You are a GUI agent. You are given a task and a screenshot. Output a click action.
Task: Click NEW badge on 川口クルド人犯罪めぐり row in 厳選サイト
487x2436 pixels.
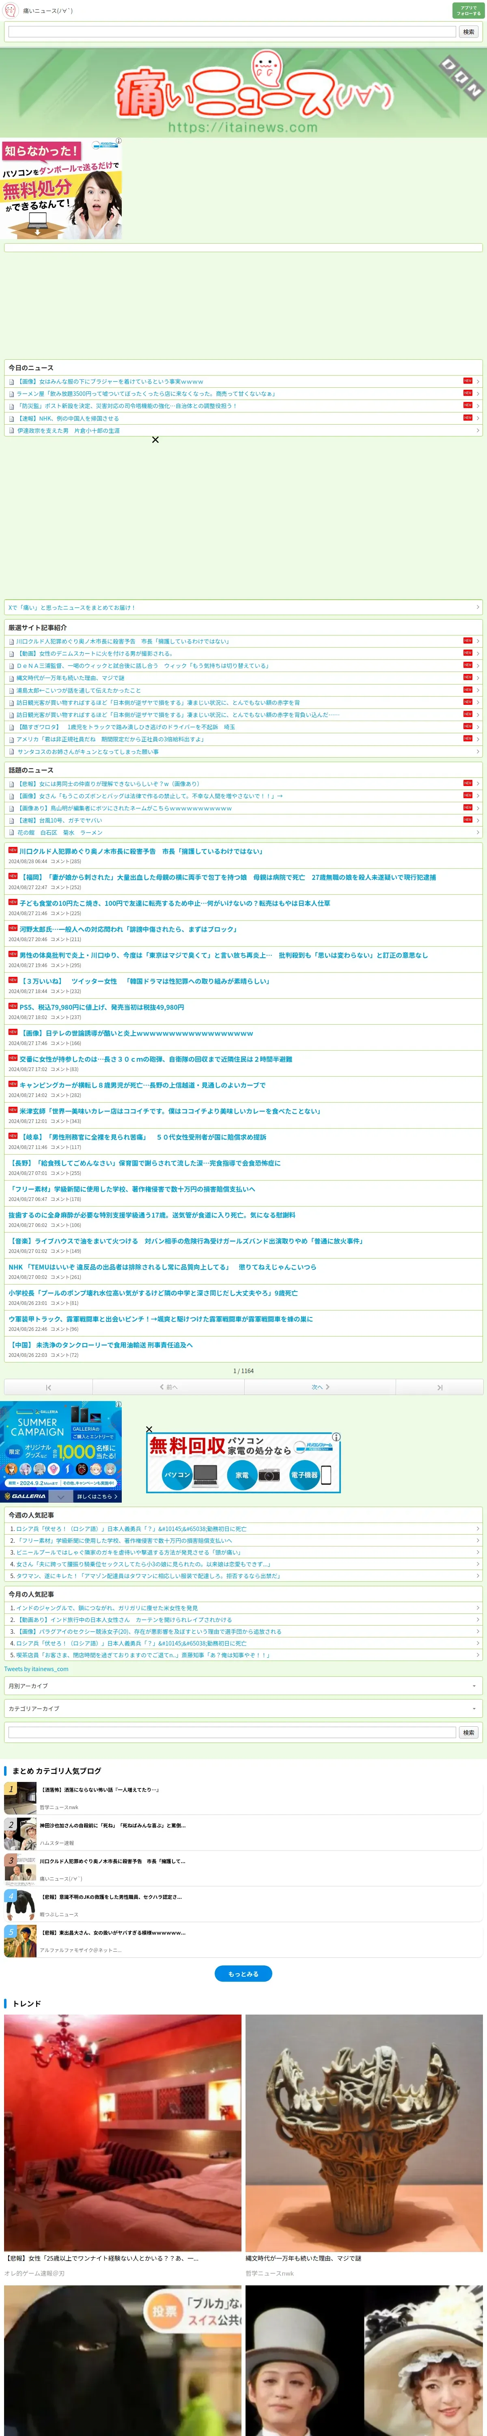[x=467, y=641]
